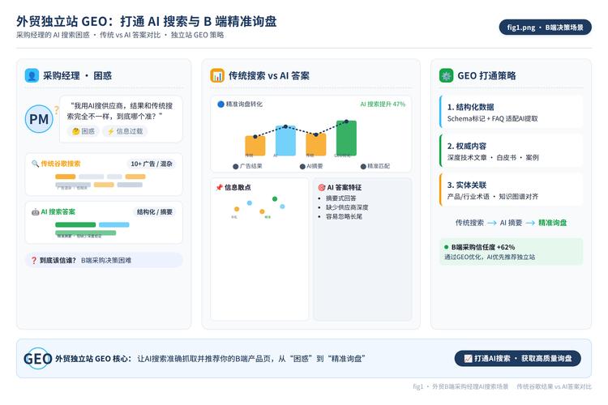This screenshot has width=608, height=405.
Task: Click the 精准询盘转化 chart label
Action: 244,104
